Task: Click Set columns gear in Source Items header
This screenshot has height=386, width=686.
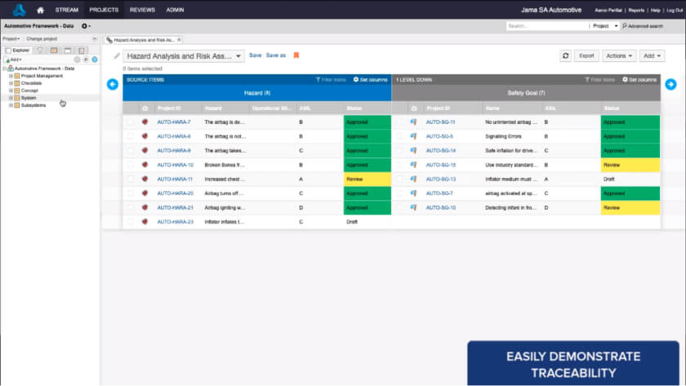Action: click(370, 80)
